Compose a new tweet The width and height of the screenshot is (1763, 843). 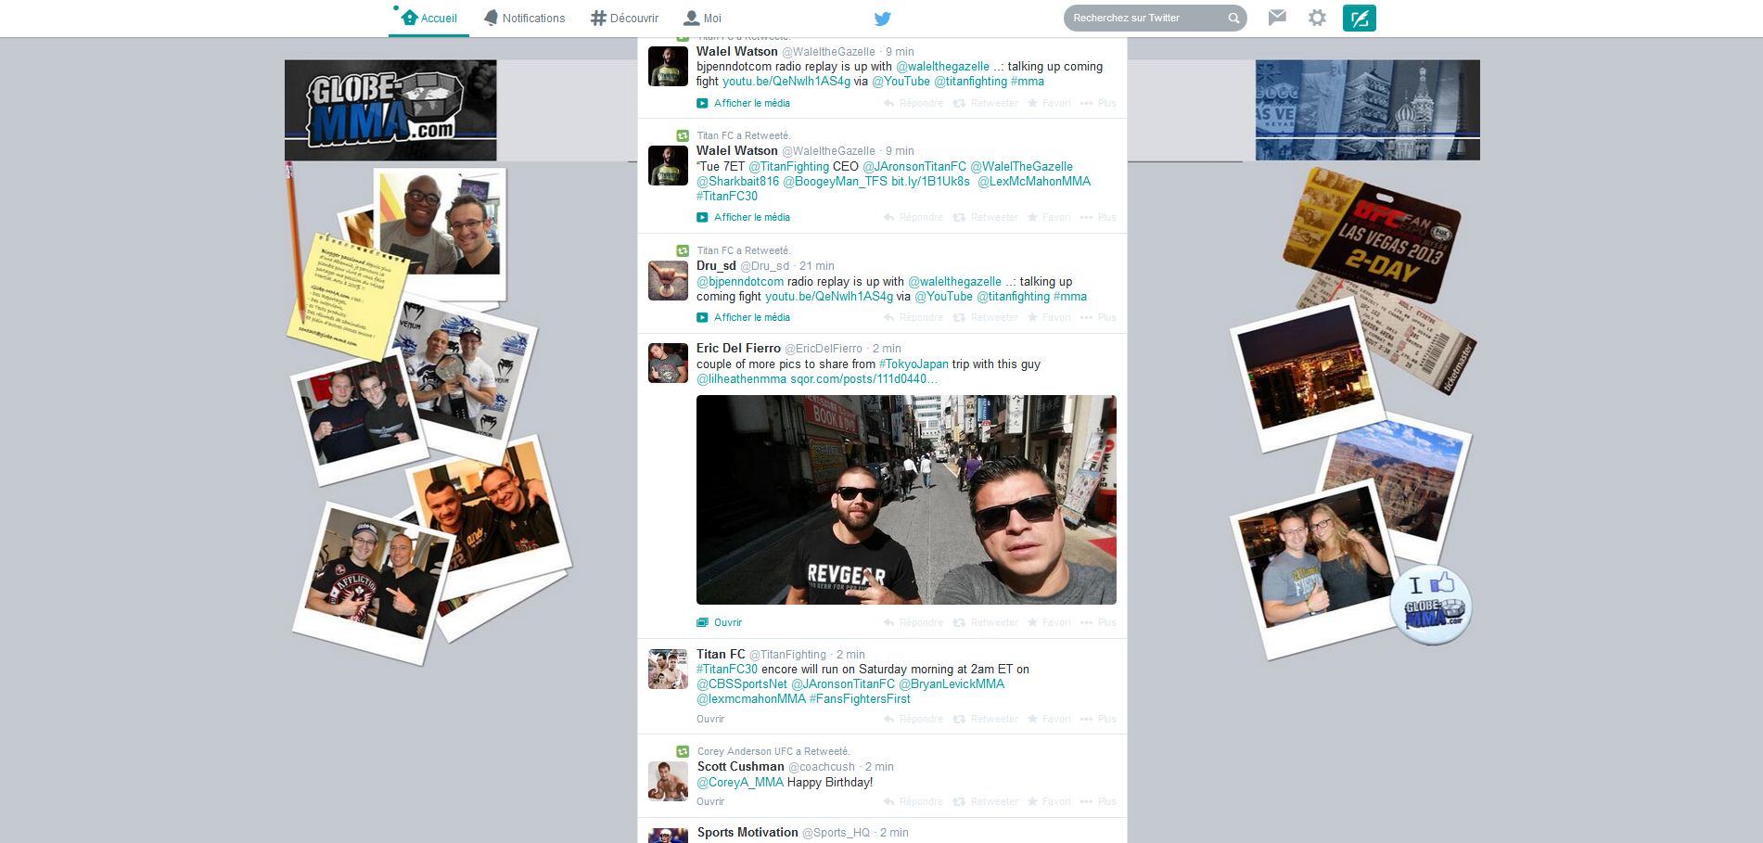click(1359, 19)
